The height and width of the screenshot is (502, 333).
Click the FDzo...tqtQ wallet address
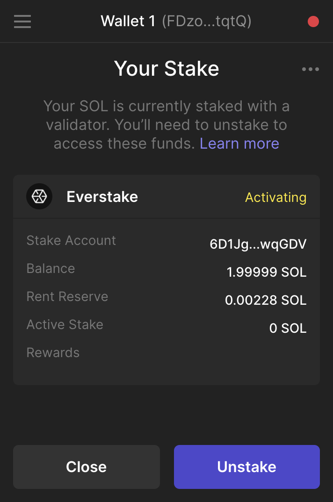tap(207, 21)
